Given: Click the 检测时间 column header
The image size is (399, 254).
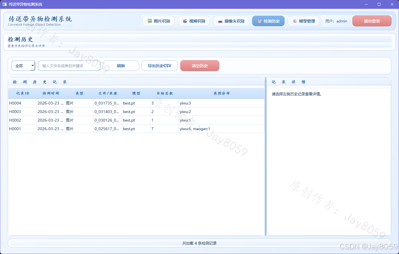Looking at the screenshot, I should tap(51, 93).
